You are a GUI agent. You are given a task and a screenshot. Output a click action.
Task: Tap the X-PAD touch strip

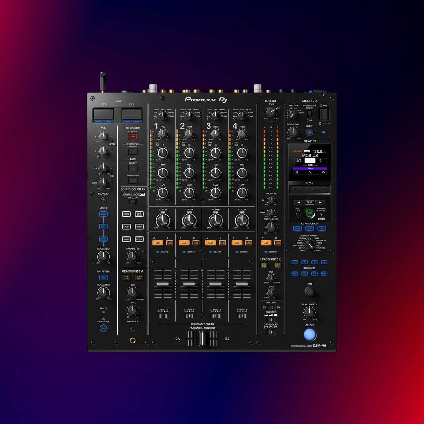point(310,190)
